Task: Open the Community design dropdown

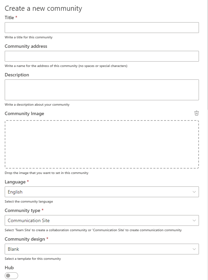Action: click(102, 249)
